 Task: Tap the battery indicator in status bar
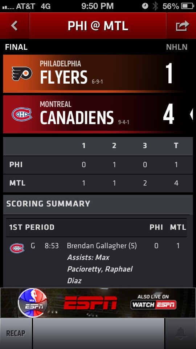[188, 6]
